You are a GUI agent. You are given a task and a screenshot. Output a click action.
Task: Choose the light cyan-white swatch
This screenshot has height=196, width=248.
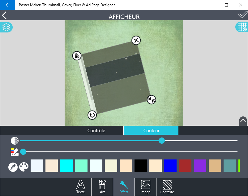coord(96,166)
